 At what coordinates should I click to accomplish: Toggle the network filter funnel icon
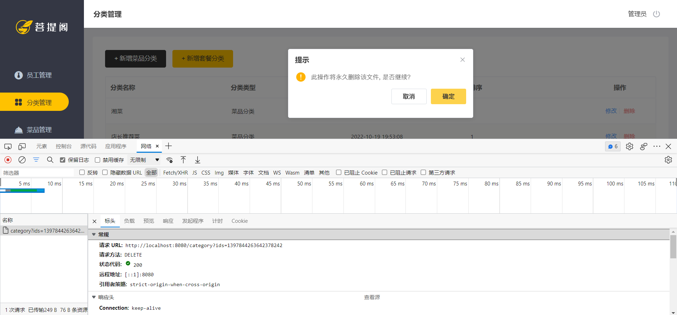tap(36, 160)
